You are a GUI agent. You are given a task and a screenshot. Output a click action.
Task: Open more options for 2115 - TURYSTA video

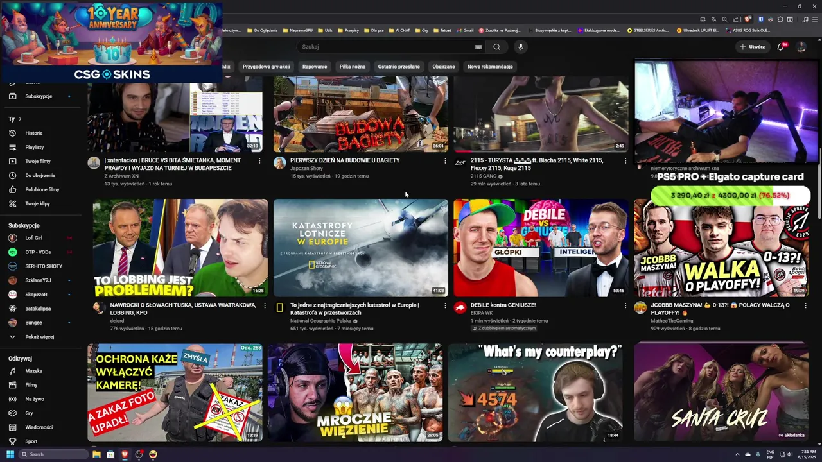(x=625, y=161)
